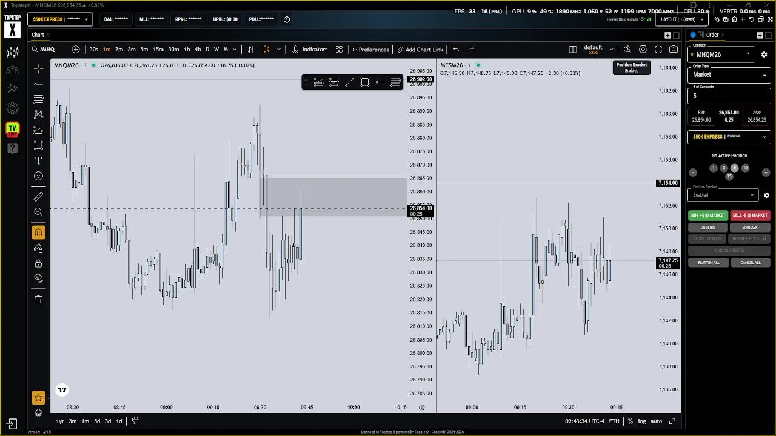Select quantity preset 10
This screenshot has width=776, height=436.
click(x=745, y=168)
